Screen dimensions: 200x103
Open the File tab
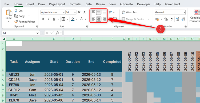(7, 4)
